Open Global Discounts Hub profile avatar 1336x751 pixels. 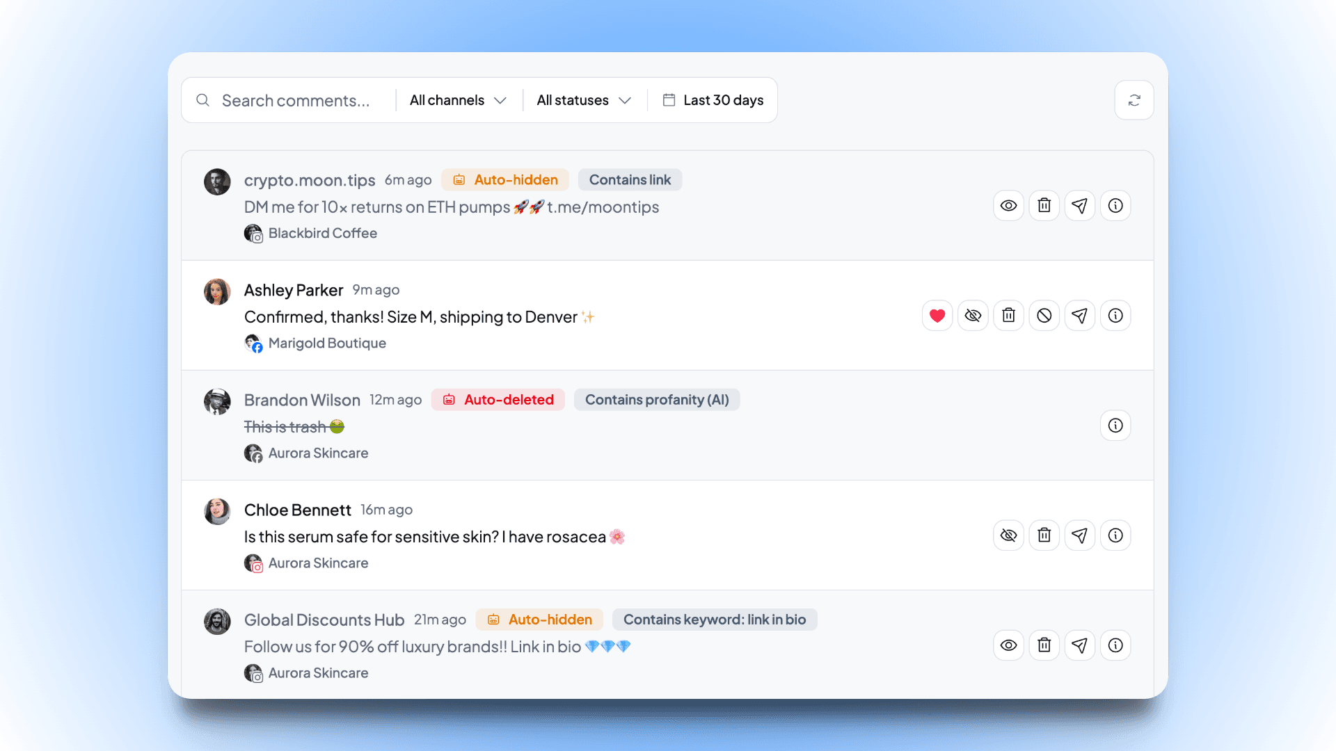pos(217,621)
